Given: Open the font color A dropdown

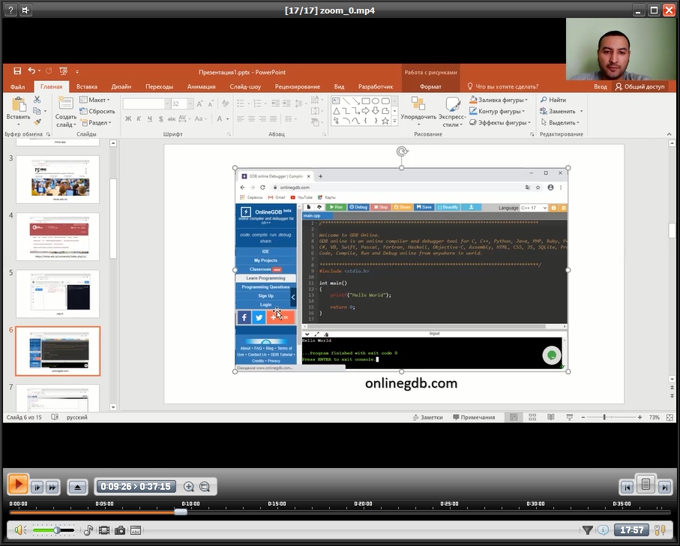Looking at the screenshot, I should 228,118.
